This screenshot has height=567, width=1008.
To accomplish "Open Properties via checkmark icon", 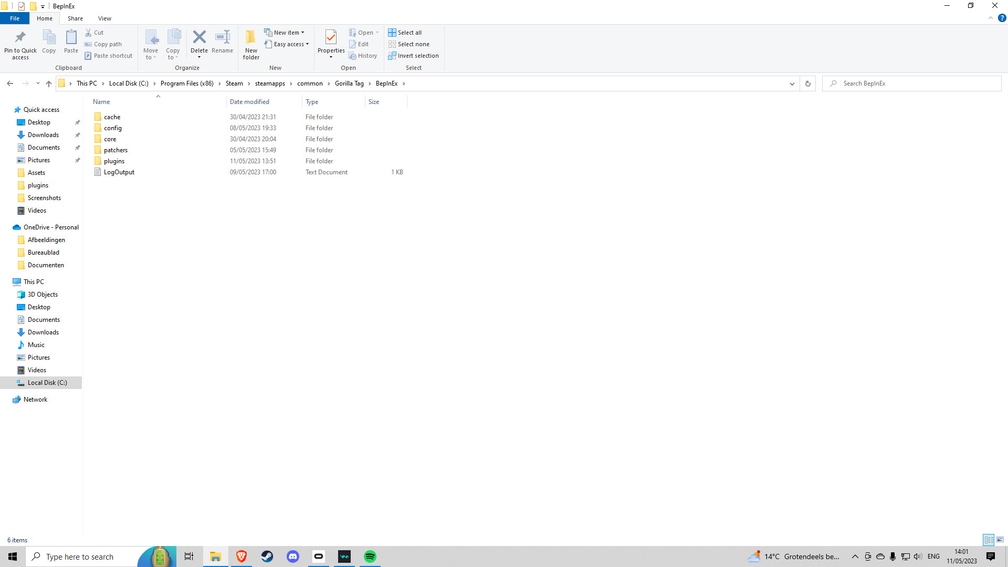I will point(331,37).
